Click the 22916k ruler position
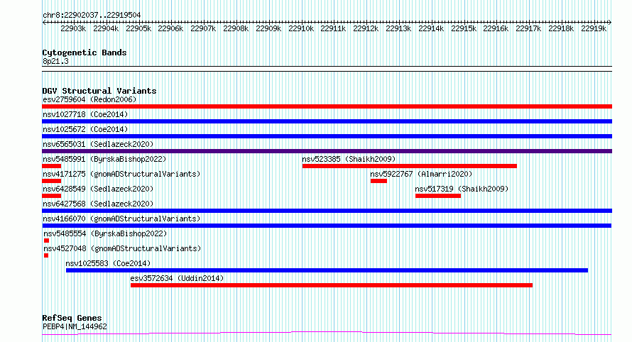The height and width of the screenshot is (342, 632). point(496,28)
